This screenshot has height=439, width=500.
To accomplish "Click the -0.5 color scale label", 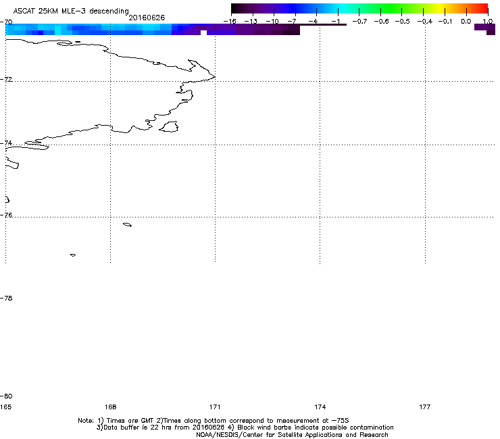I will coord(403,22).
